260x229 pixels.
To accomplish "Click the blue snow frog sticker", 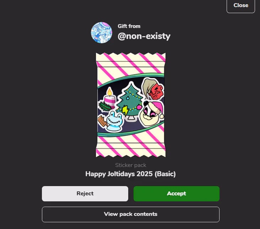I will click(x=114, y=122).
